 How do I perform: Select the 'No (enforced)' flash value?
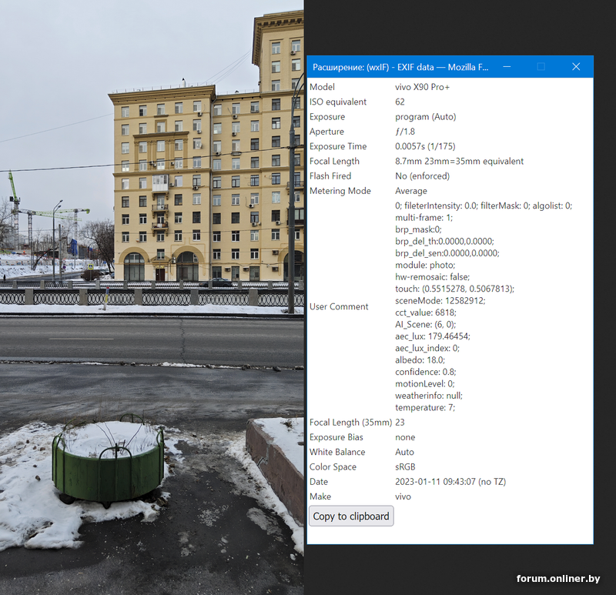[422, 176]
